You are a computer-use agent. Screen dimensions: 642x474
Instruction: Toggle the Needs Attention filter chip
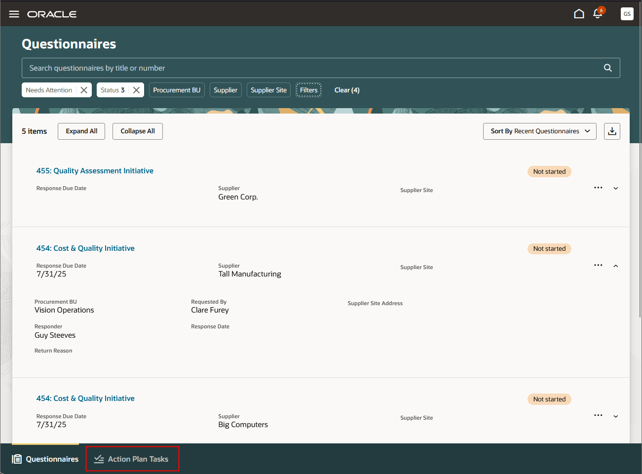pos(49,90)
